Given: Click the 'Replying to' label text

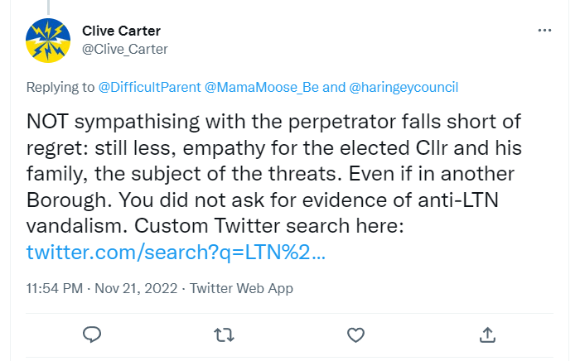Looking at the screenshot, I should coord(60,87).
